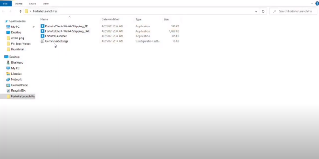Click the Quick access star icon
The image size is (319, 159).
click(x=7, y=21)
